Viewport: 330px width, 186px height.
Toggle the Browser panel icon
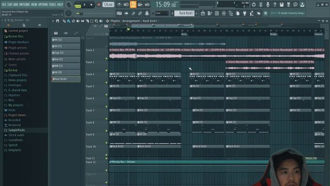(x=230, y=13)
